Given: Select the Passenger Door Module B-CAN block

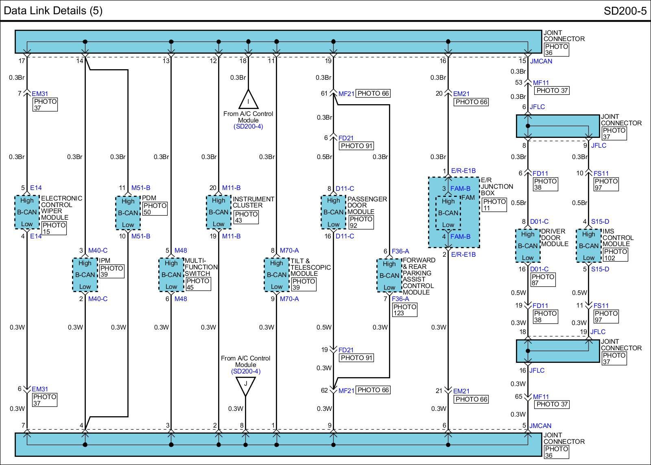Looking at the screenshot, I should tap(333, 212).
